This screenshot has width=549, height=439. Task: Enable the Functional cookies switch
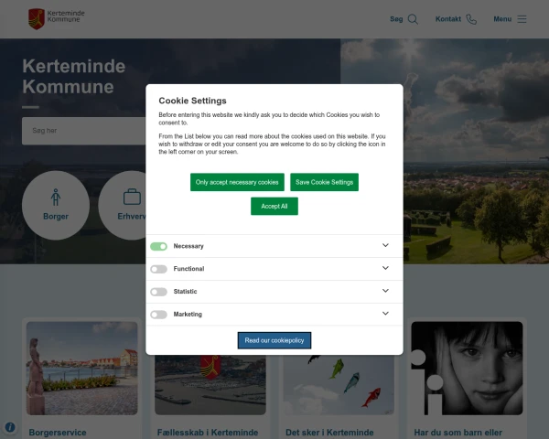[x=159, y=269]
